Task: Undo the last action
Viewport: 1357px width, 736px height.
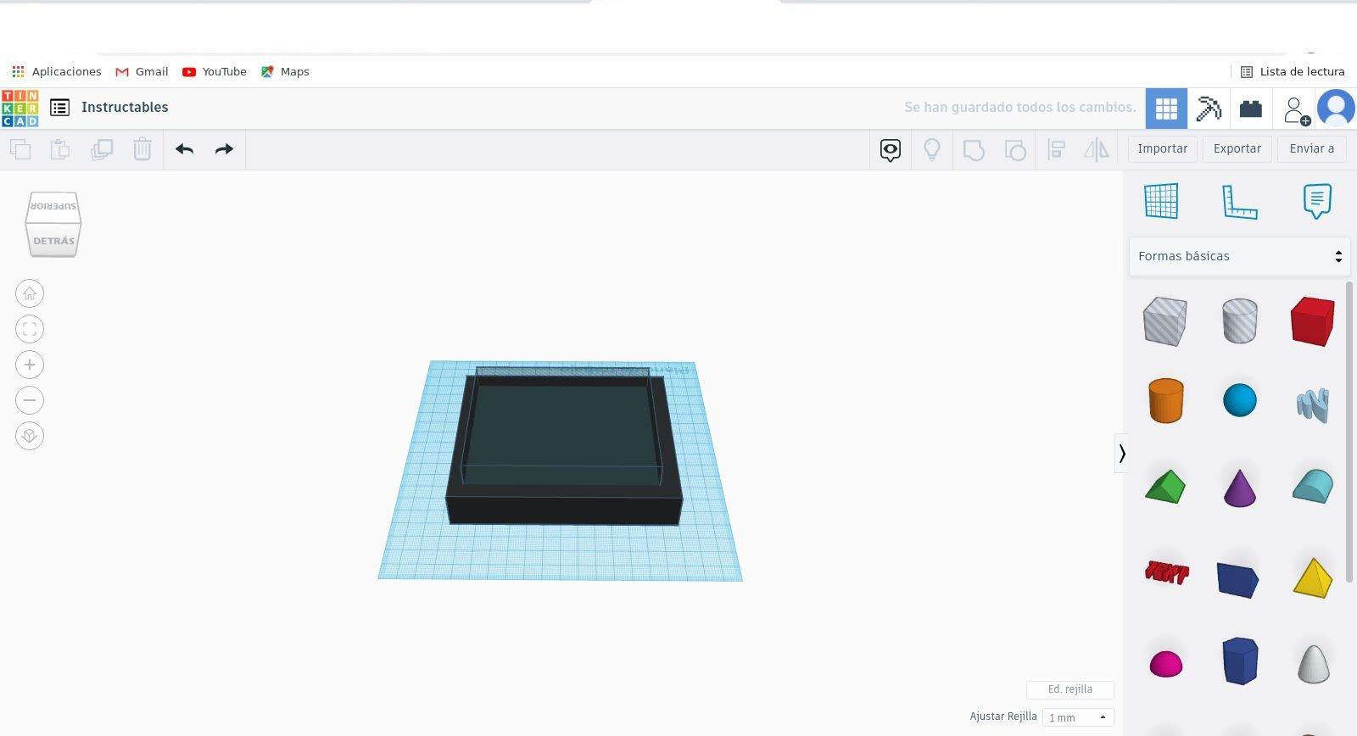Action: click(184, 149)
